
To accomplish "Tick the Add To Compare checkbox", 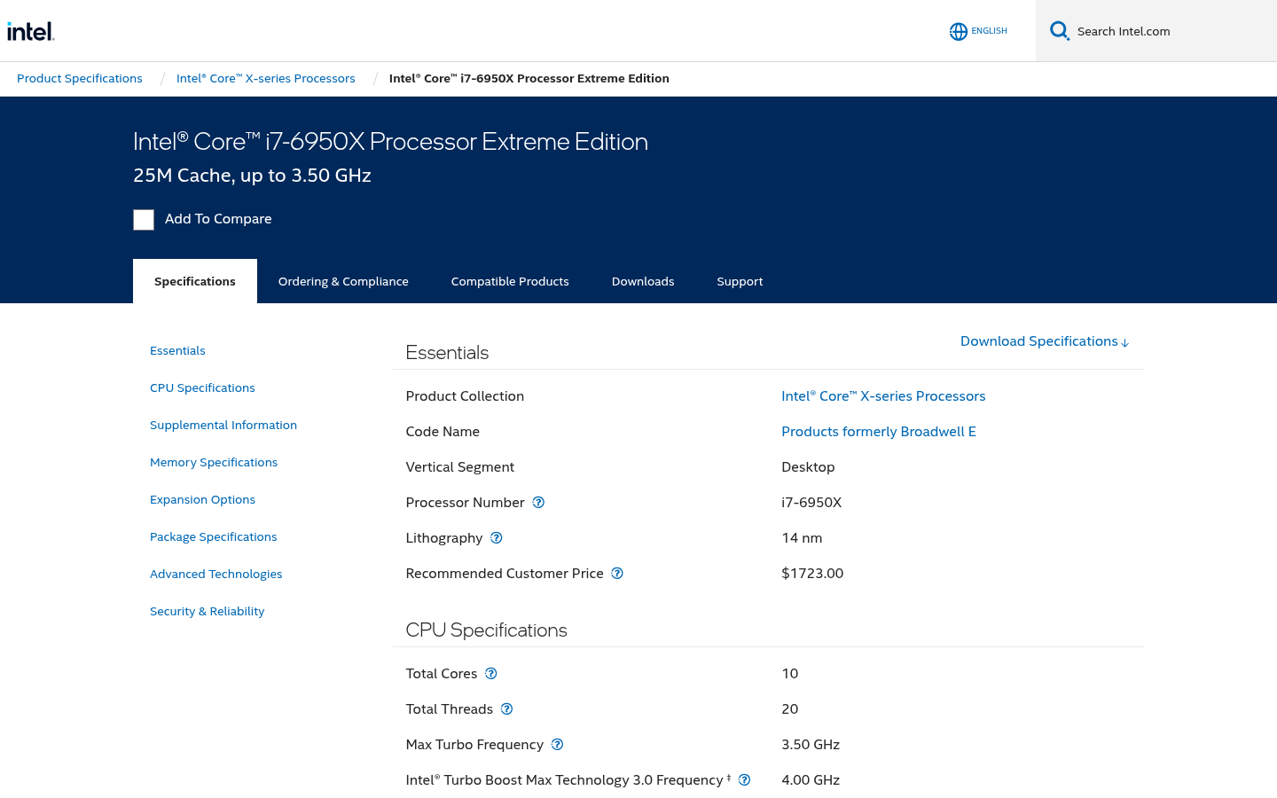I will 144,220.
